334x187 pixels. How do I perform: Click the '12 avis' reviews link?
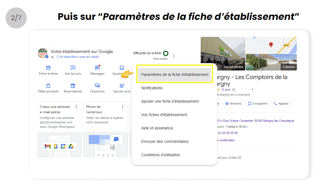pyautogui.click(x=226, y=90)
